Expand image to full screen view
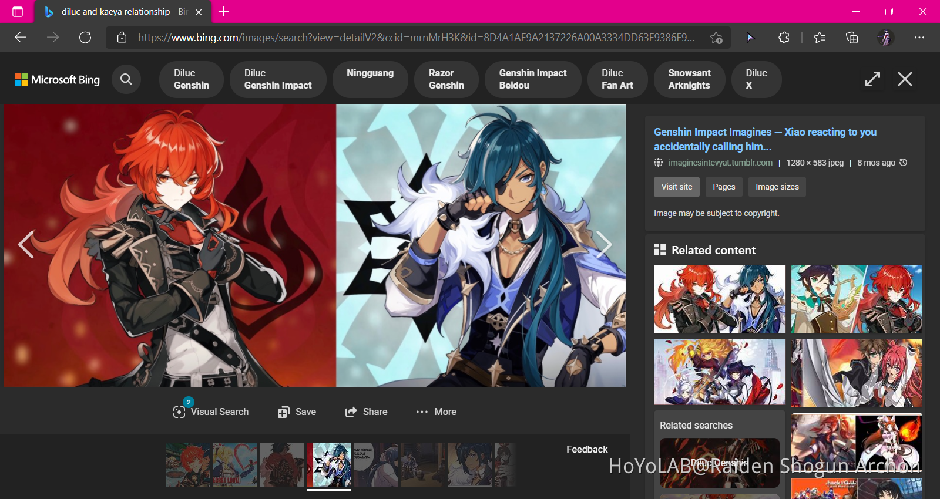 pyautogui.click(x=872, y=79)
